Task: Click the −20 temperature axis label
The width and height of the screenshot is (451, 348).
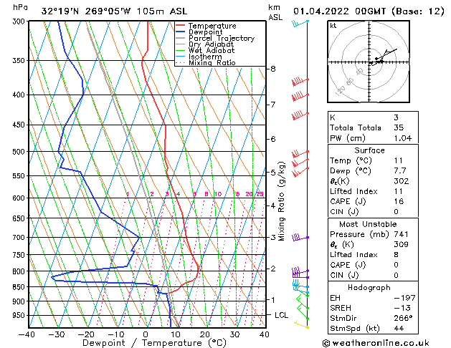Action: (x=86, y=334)
